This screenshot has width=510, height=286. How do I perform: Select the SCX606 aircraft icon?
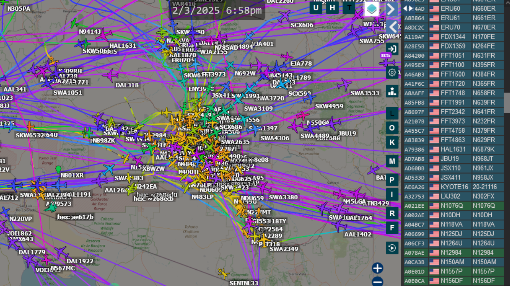pyautogui.click(x=284, y=17)
